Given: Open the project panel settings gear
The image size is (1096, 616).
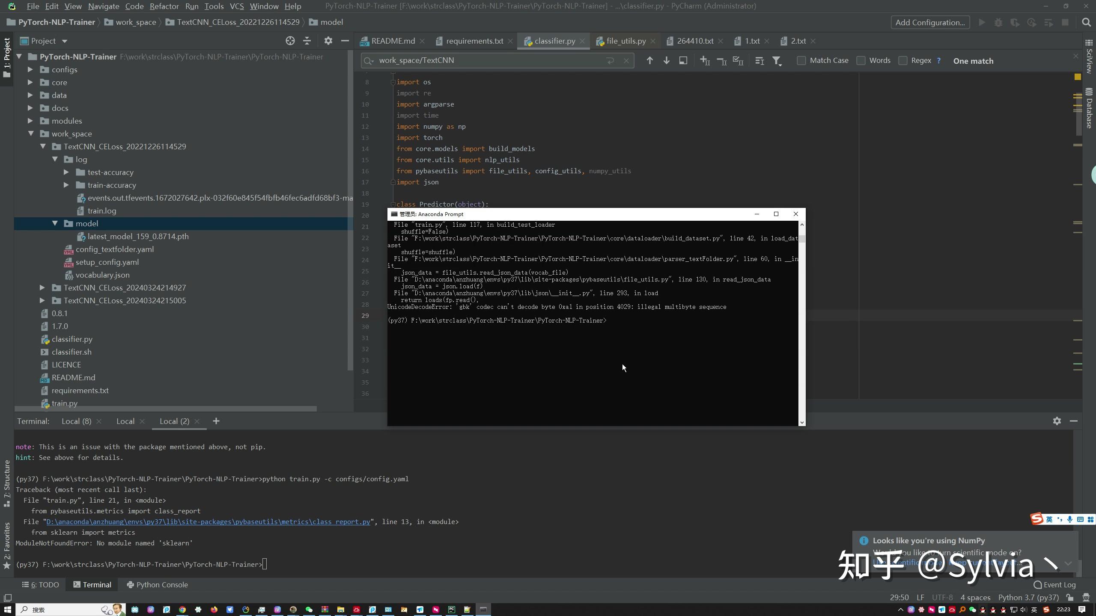Looking at the screenshot, I should [x=328, y=41].
